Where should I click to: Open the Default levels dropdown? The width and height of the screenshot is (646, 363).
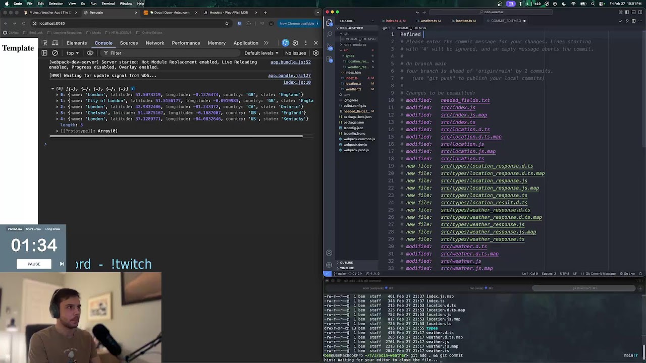pyautogui.click(x=261, y=53)
